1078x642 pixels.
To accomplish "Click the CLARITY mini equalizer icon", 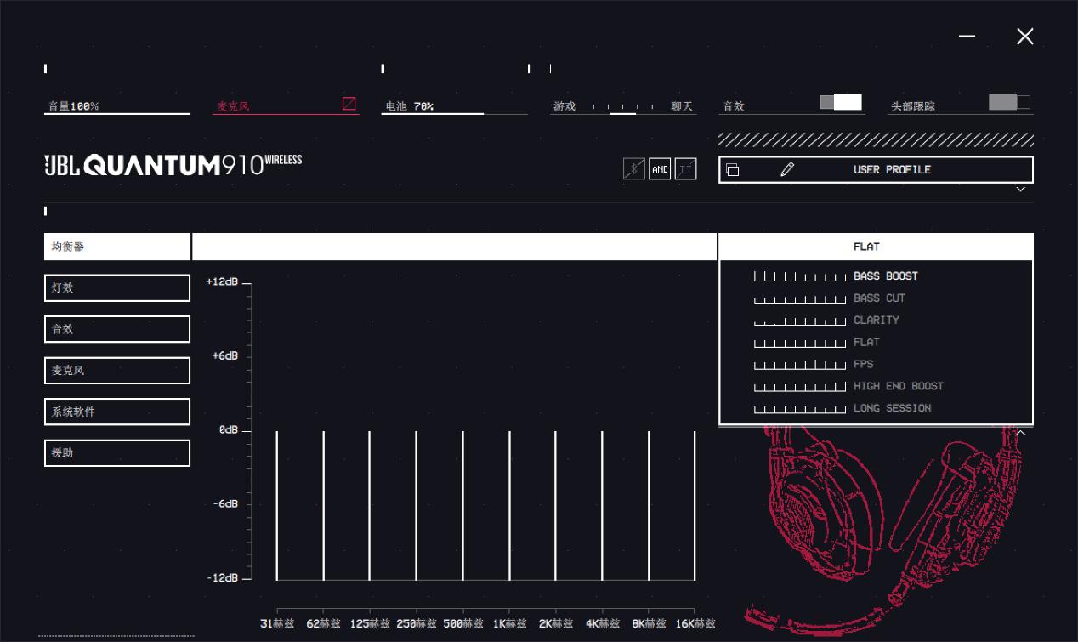I will click(800, 321).
